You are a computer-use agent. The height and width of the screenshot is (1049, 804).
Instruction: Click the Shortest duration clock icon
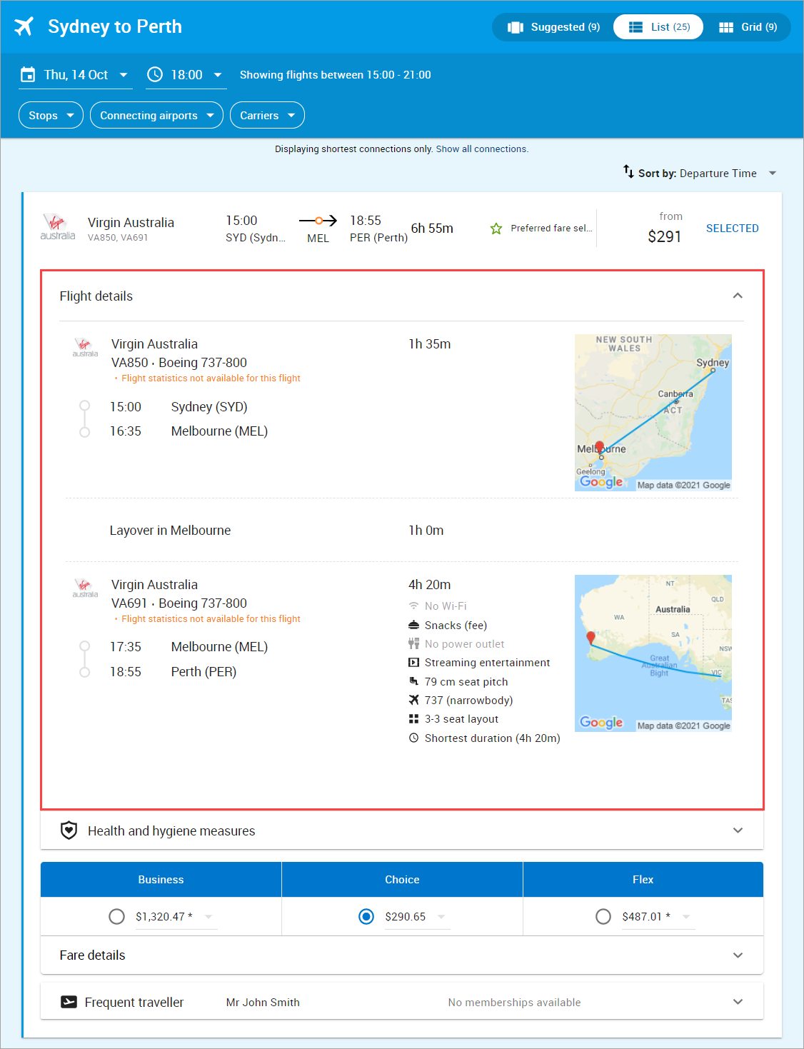pyautogui.click(x=413, y=738)
